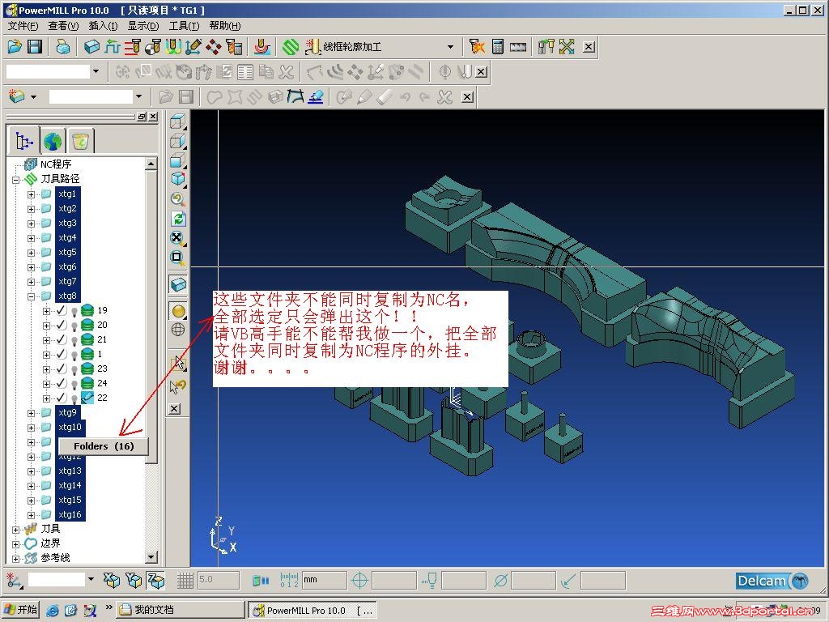The image size is (829, 622).
Task: Open toolpath strategies green icon
Action: (291, 47)
